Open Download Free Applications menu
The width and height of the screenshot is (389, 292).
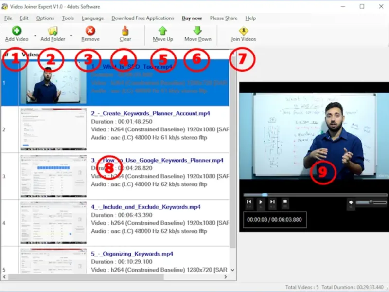coord(142,18)
